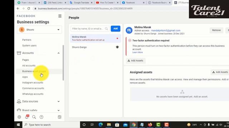This screenshot has width=229, height=128.
Task: Open Partners in the sidebar
Action: point(27,40)
